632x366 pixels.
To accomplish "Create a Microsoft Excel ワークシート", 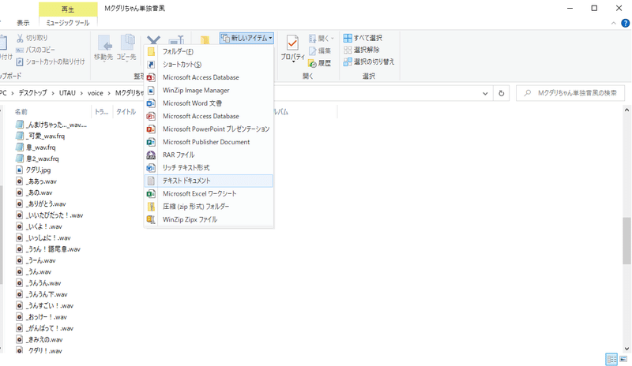I will pyautogui.click(x=209, y=194).
